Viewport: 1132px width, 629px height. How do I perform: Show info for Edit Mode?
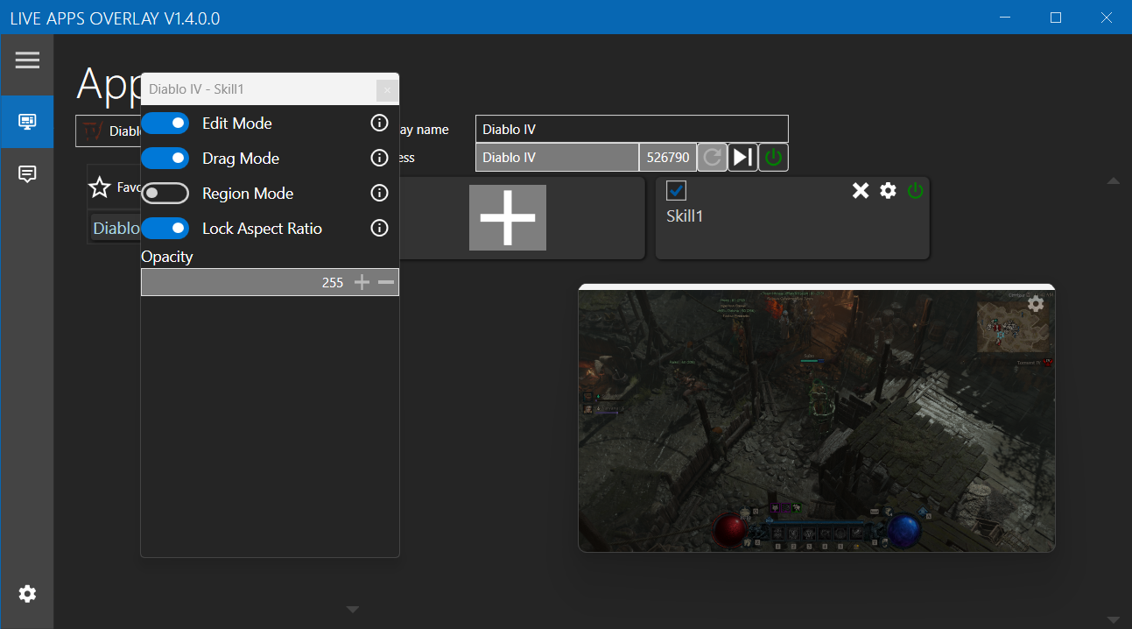[x=379, y=124]
